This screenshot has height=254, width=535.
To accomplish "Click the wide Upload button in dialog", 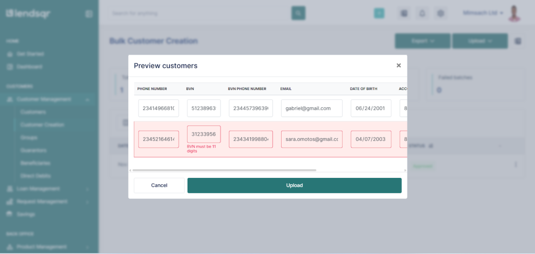I will tap(294, 185).
